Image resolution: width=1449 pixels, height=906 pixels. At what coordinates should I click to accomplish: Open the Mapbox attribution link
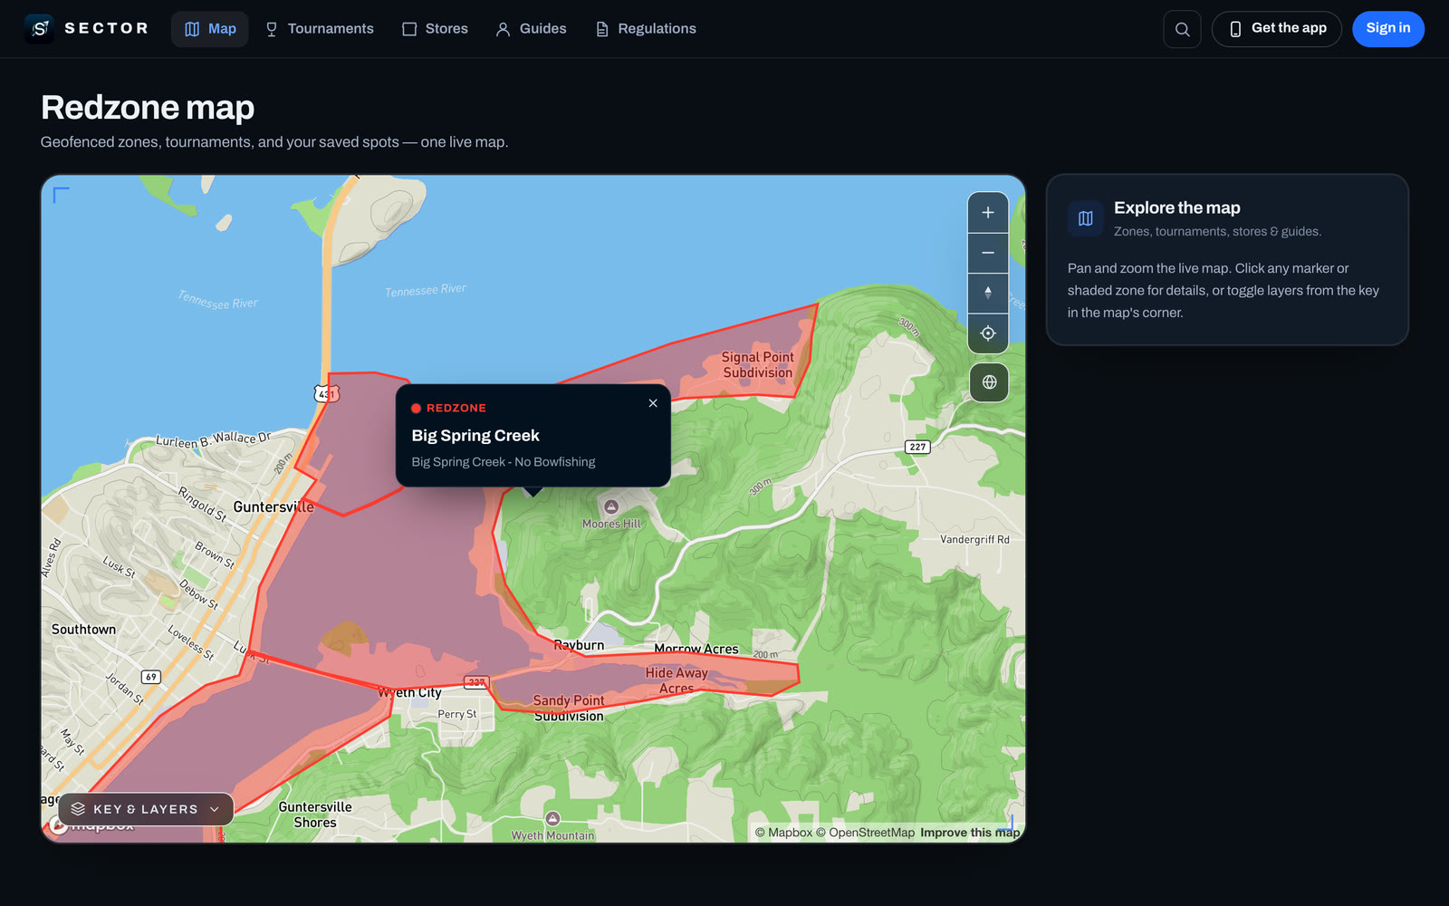pyautogui.click(x=783, y=833)
